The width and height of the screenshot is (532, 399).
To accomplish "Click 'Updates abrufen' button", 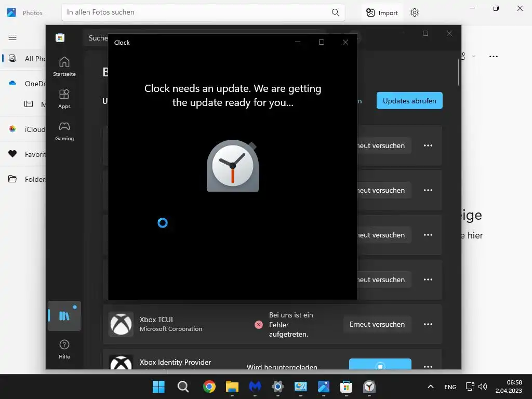I will [x=409, y=101].
